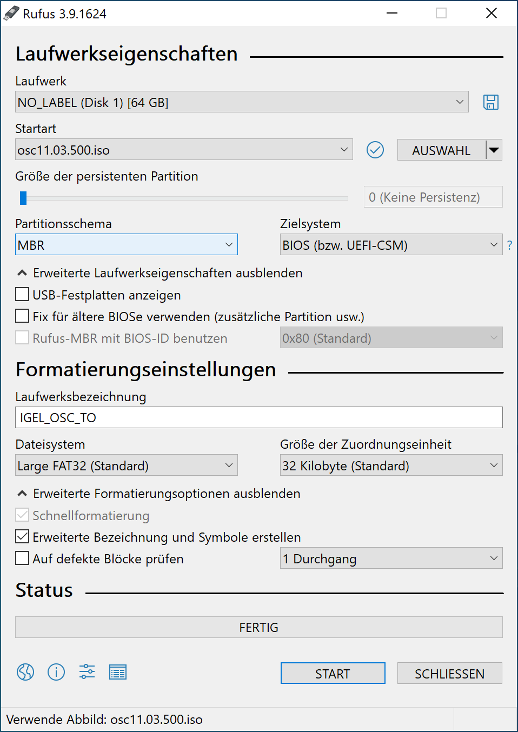This screenshot has height=732, width=518.
Task: Show the Rufus log window icon
Action: (117, 672)
